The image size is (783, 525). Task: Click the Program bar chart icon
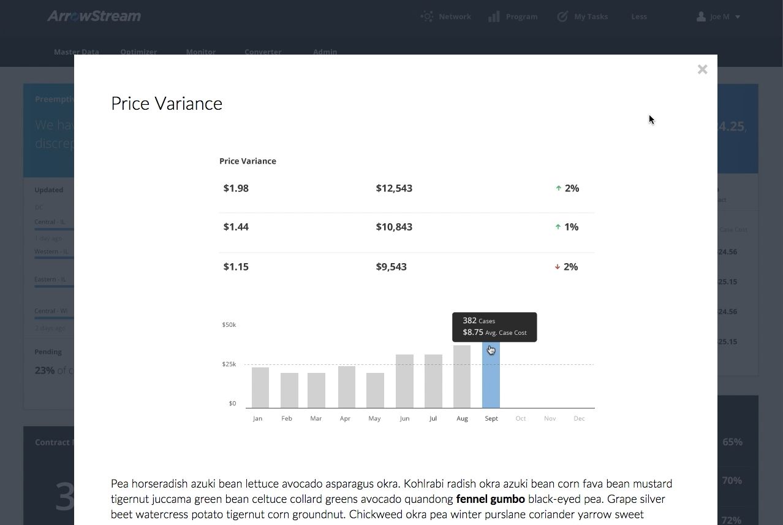494,17
